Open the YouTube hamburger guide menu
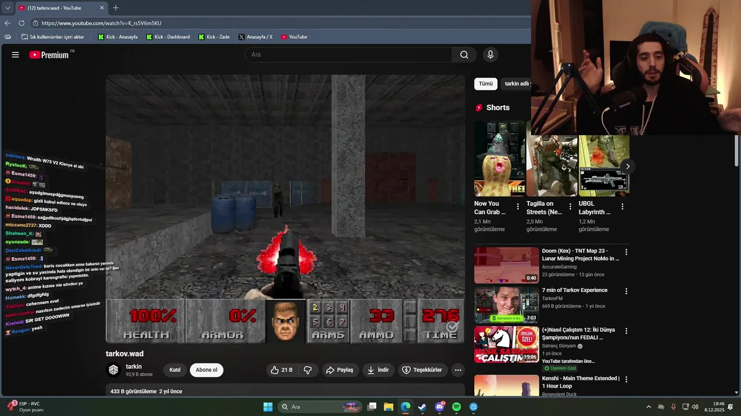This screenshot has width=741, height=416. click(16, 55)
